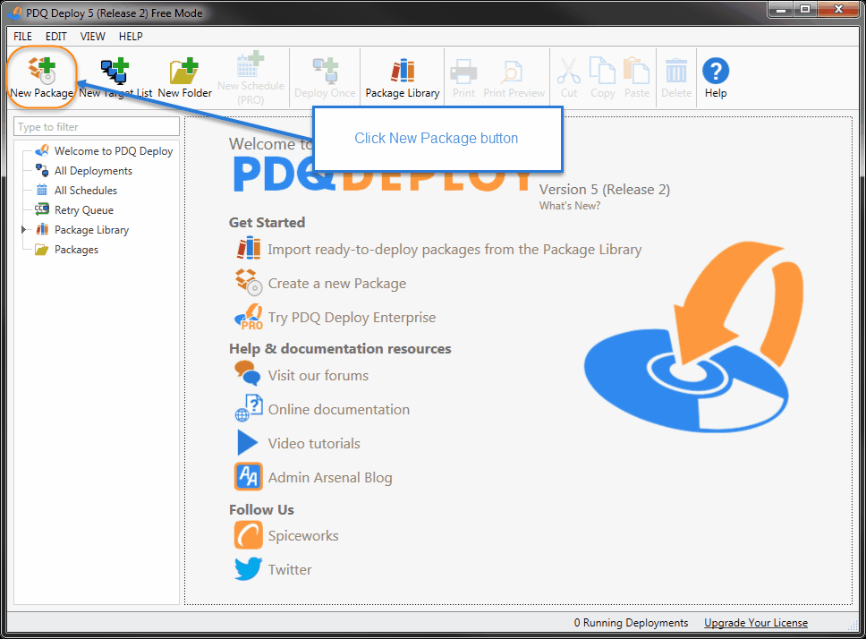
Task: Open the What's New? link
Action: coord(569,206)
